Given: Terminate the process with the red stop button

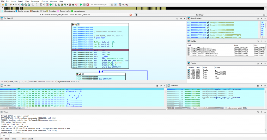Looking at the screenshot, I should click(88, 5).
